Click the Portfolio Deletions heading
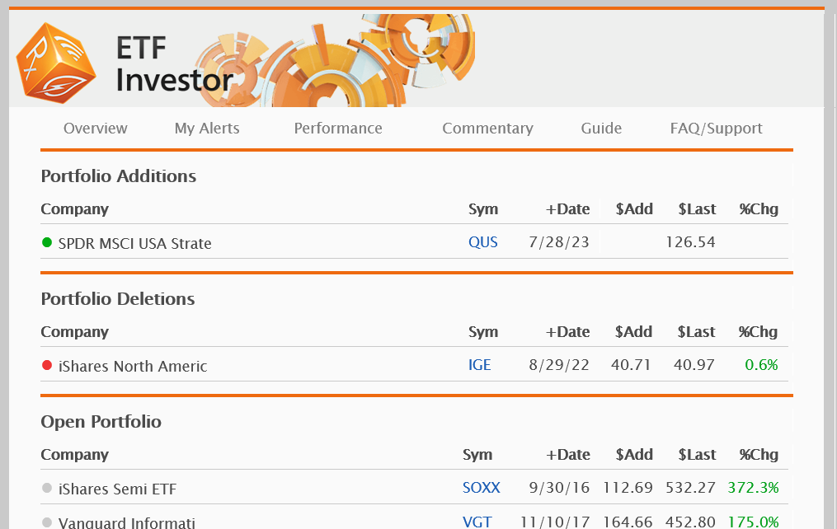 [118, 298]
